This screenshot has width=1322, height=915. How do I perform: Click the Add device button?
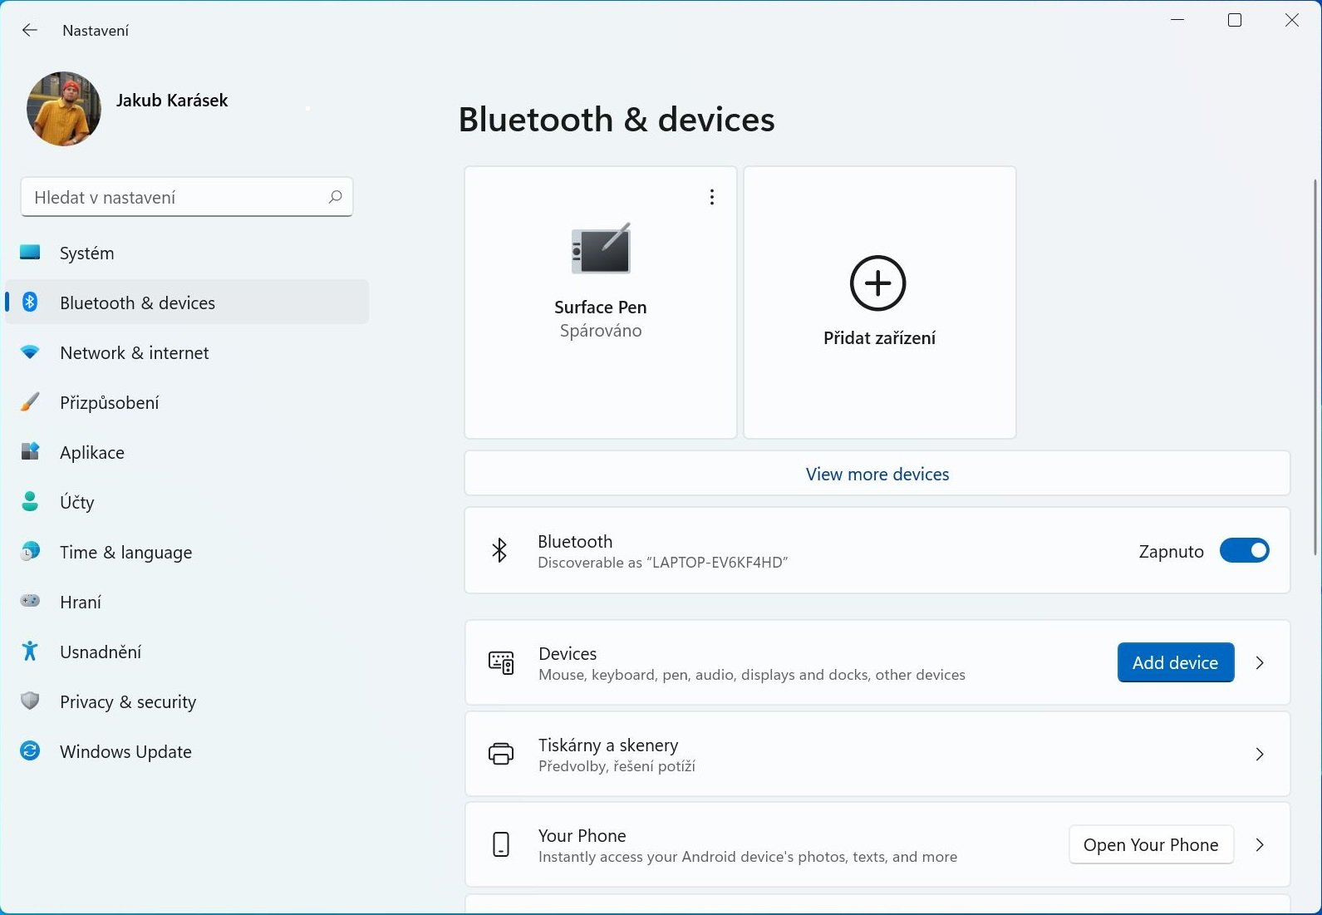pyautogui.click(x=1176, y=662)
